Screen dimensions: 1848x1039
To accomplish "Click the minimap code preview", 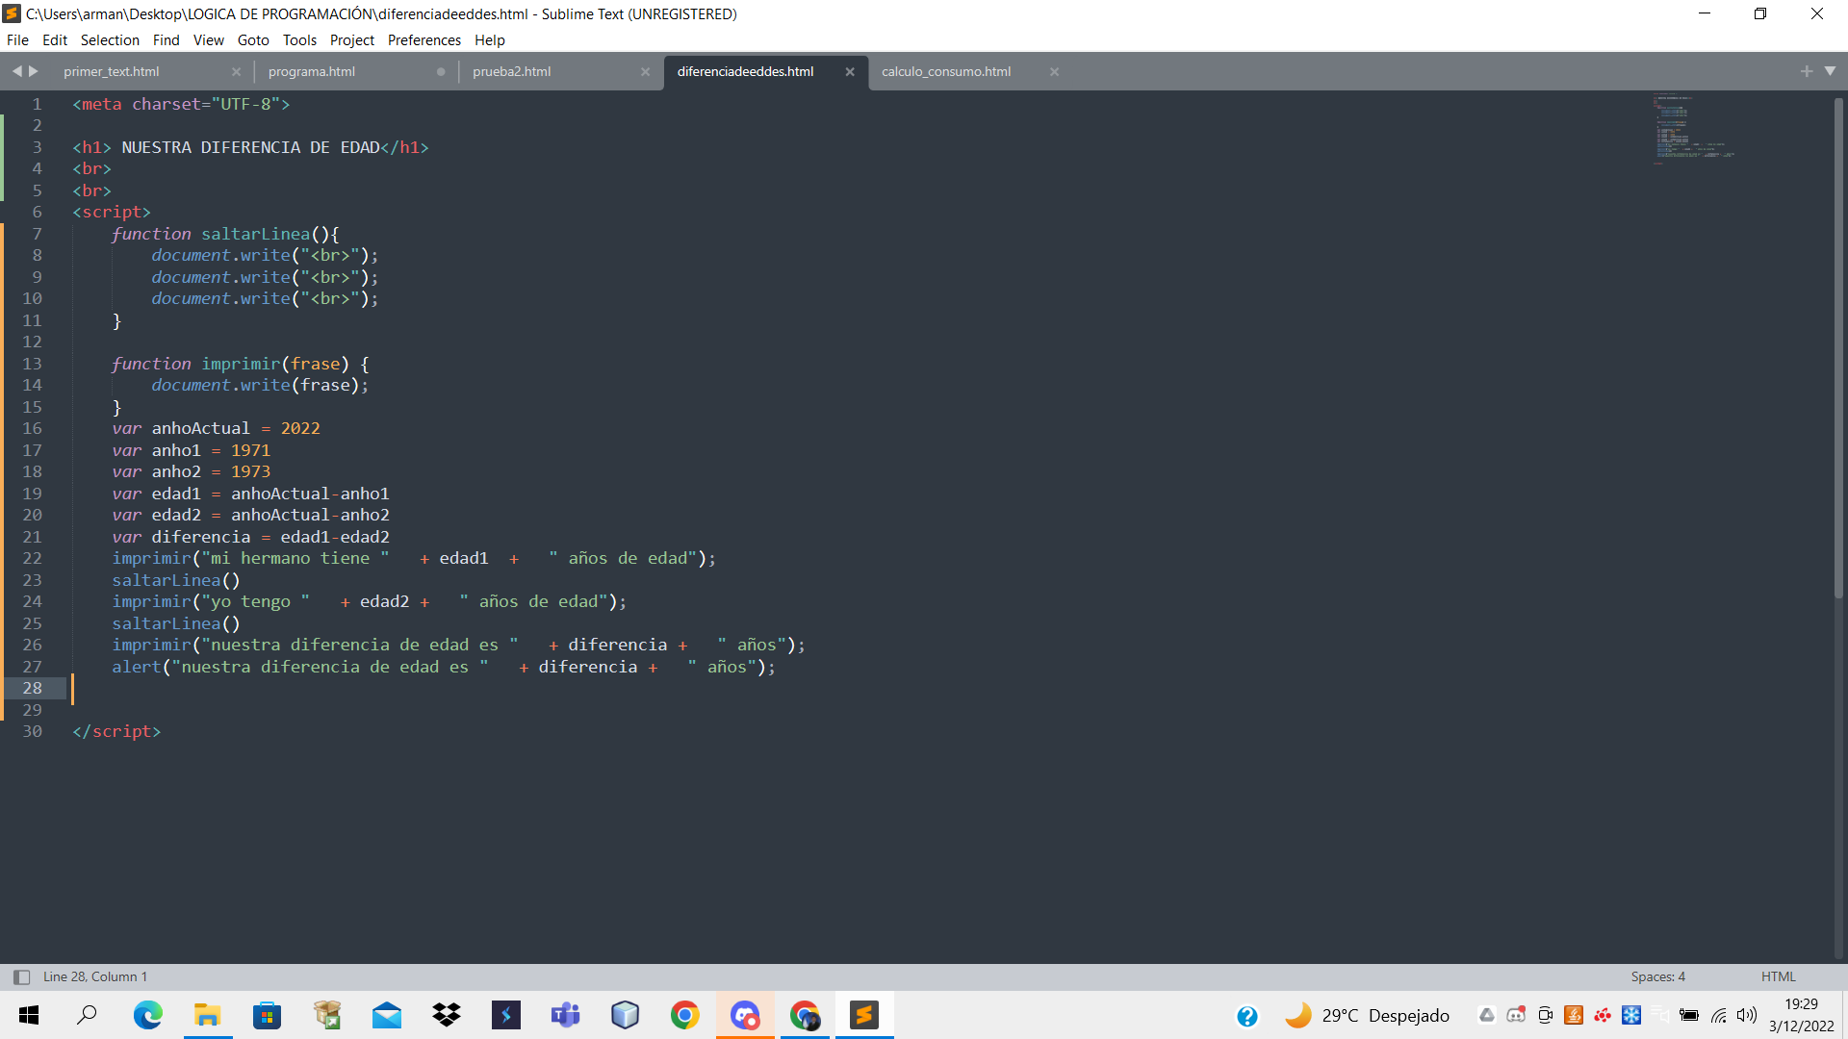I will point(1694,130).
